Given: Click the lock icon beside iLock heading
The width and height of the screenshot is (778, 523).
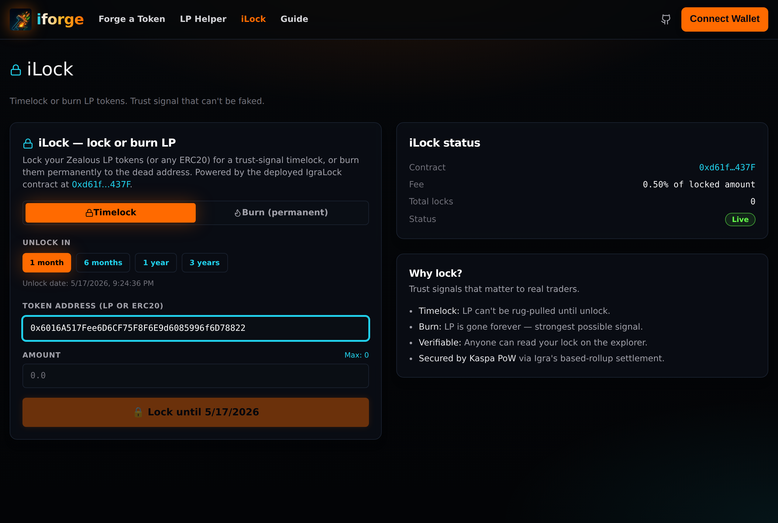Looking at the screenshot, I should click(x=16, y=70).
